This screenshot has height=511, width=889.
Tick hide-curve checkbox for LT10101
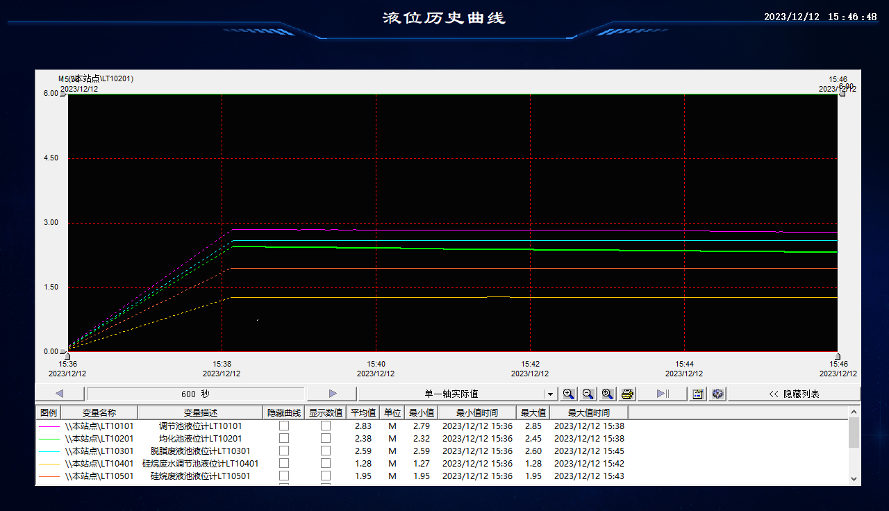coord(284,426)
